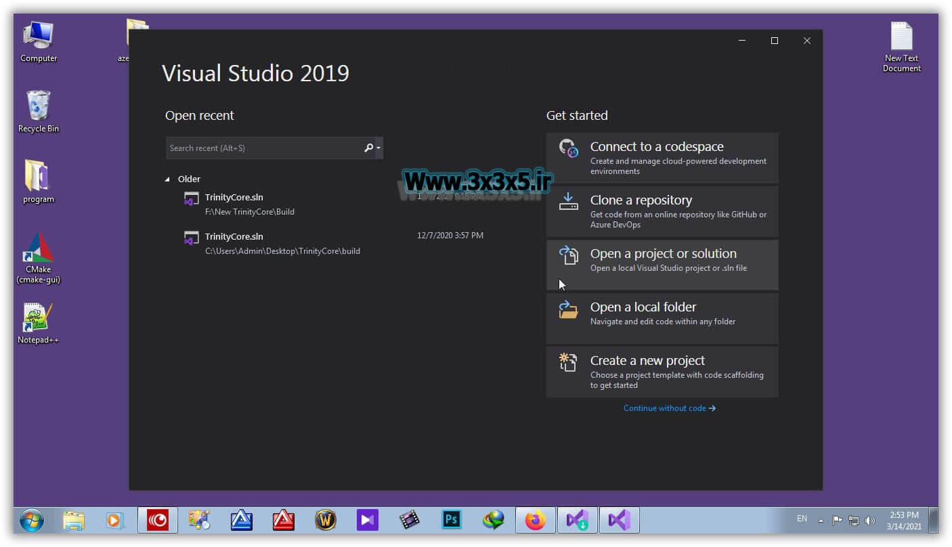Select the program folder on the desktop

38,181
